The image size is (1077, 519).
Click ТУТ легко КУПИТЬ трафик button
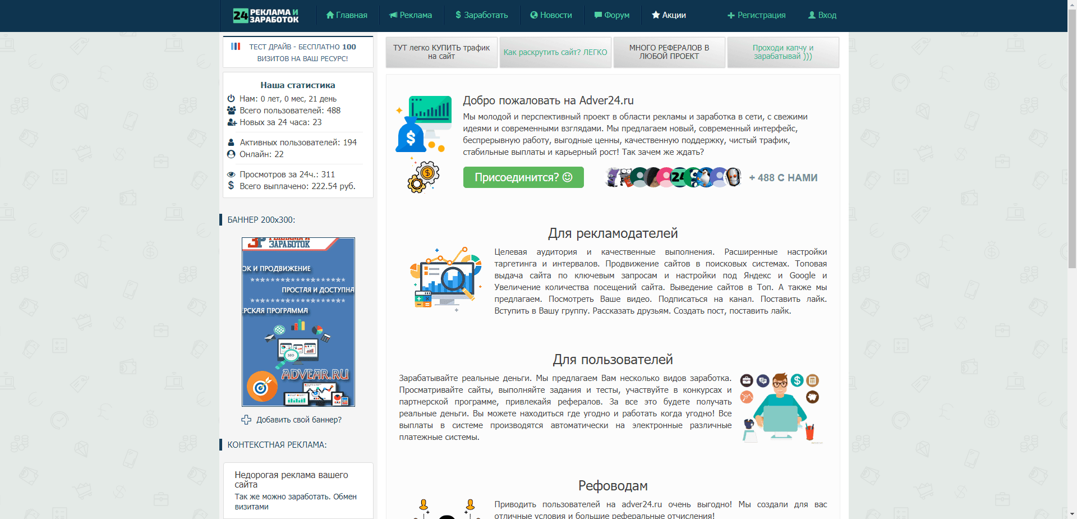click(441, 52)
